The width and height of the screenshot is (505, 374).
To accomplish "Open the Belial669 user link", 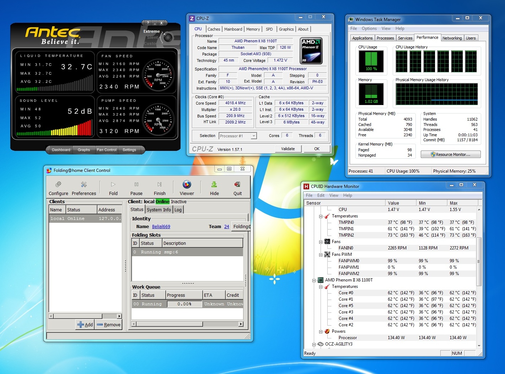I will click(x=161, y=227).
